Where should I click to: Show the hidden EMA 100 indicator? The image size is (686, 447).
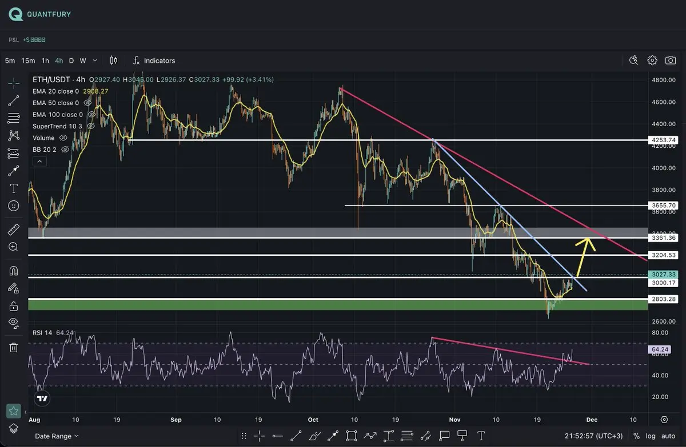[x=91, y=114]
